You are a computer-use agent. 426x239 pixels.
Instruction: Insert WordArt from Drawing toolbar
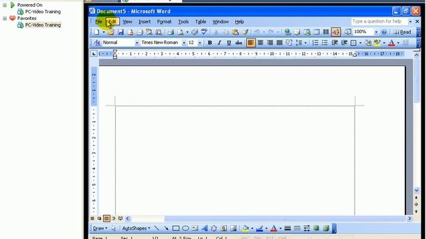(204, 228)
